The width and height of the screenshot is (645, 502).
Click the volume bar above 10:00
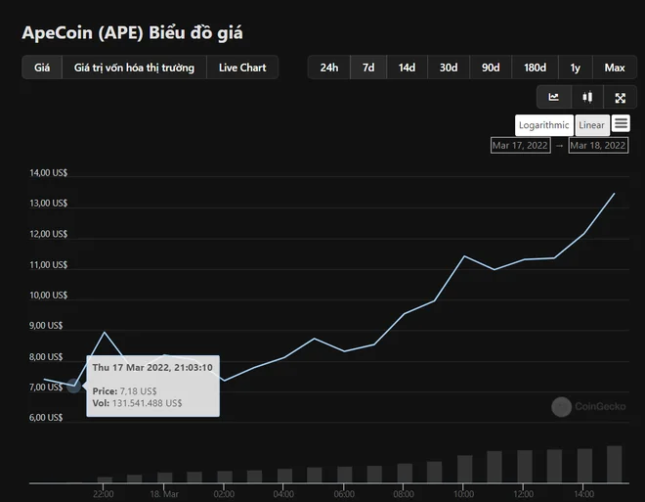[465, 469]
